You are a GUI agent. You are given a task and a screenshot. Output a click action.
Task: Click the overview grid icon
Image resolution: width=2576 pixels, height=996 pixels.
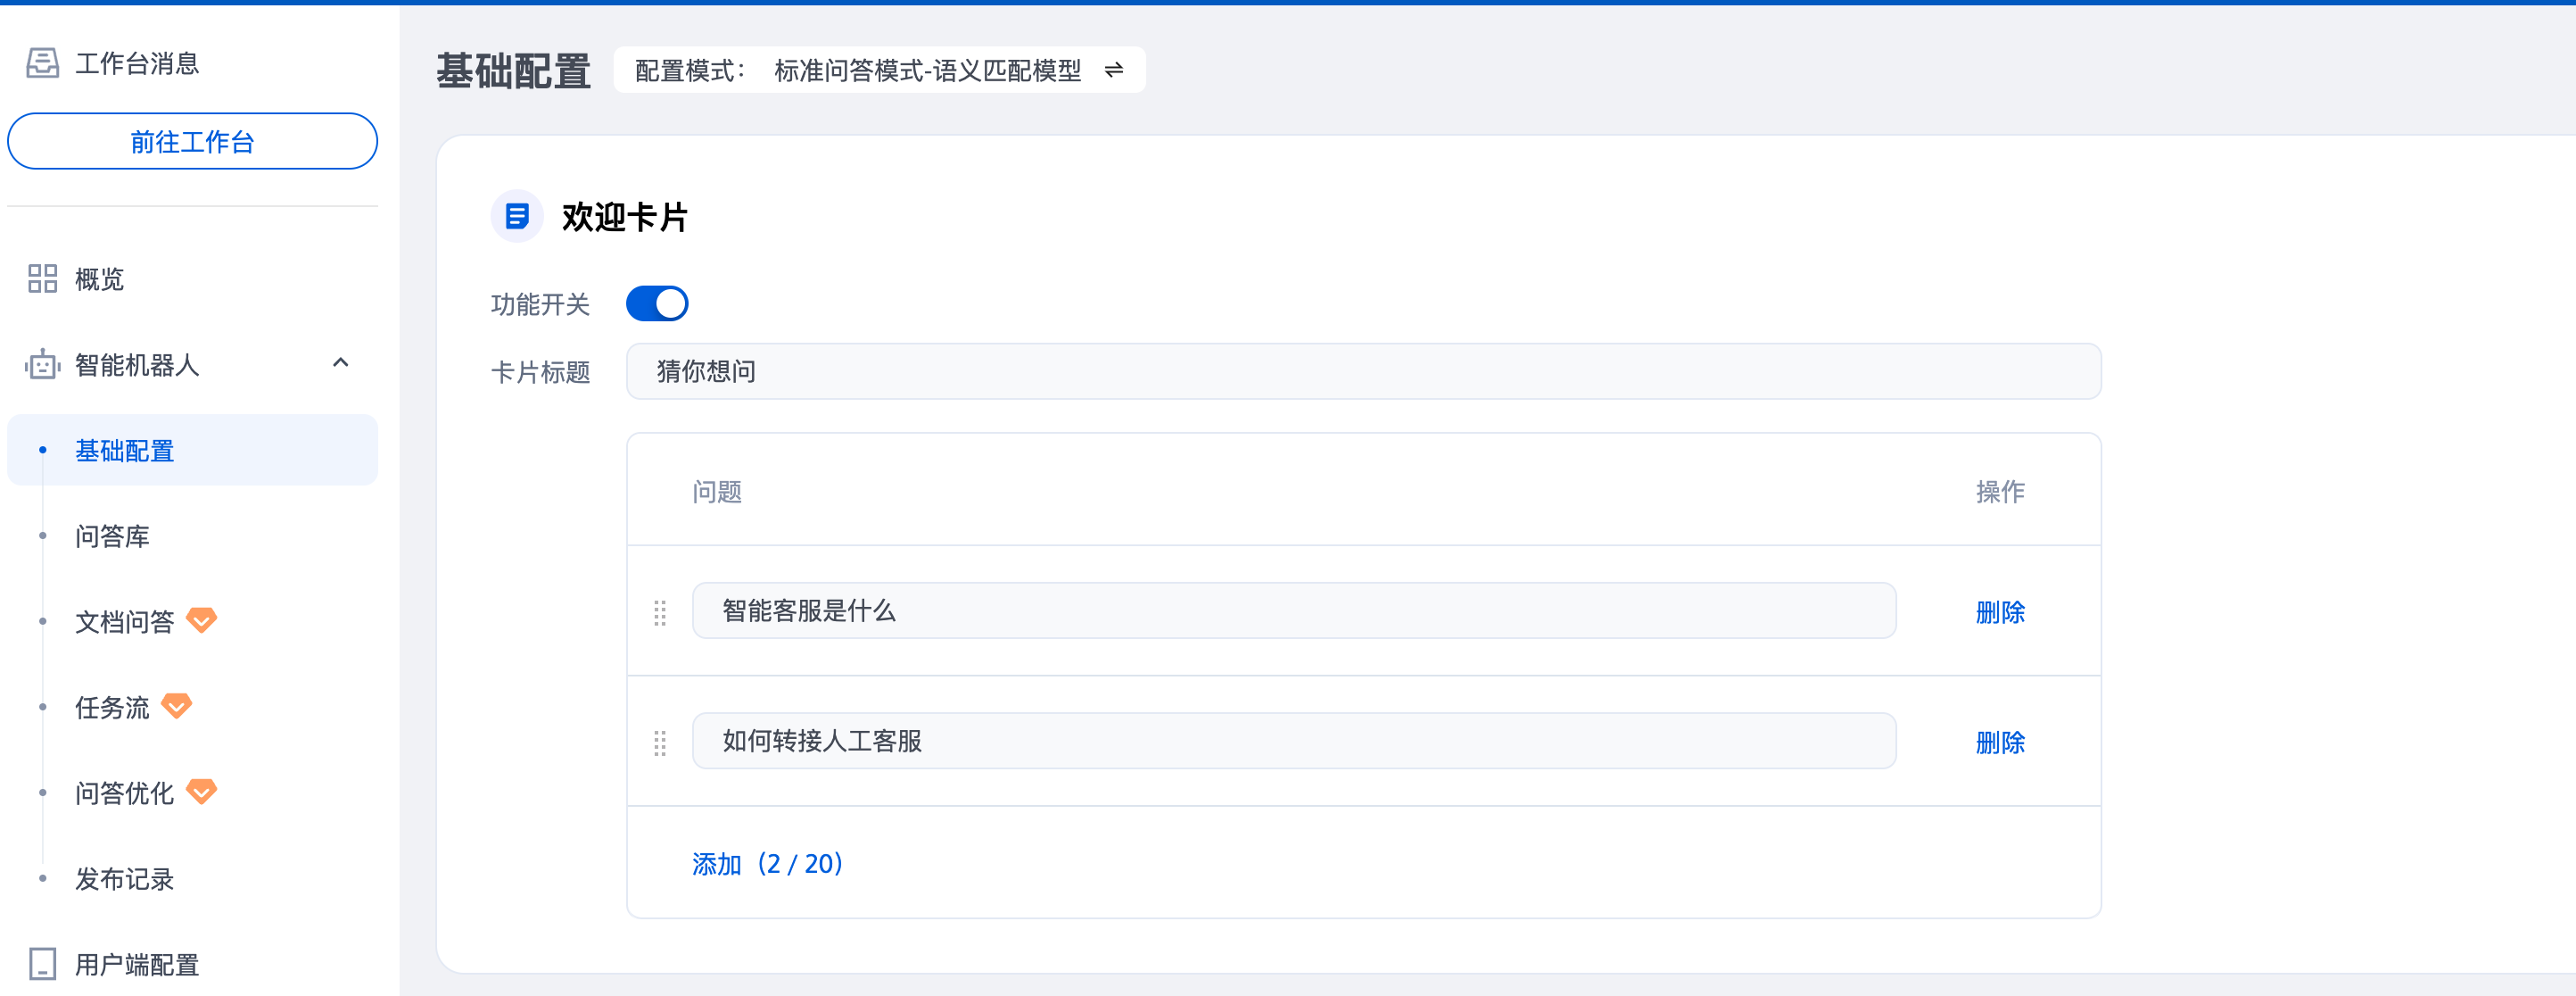pos(42,278)
